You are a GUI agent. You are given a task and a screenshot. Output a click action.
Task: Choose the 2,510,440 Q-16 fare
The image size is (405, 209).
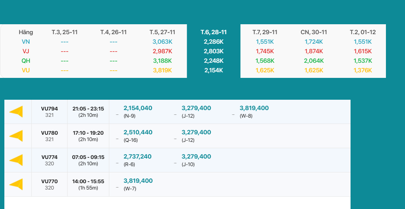coord(138,132)
